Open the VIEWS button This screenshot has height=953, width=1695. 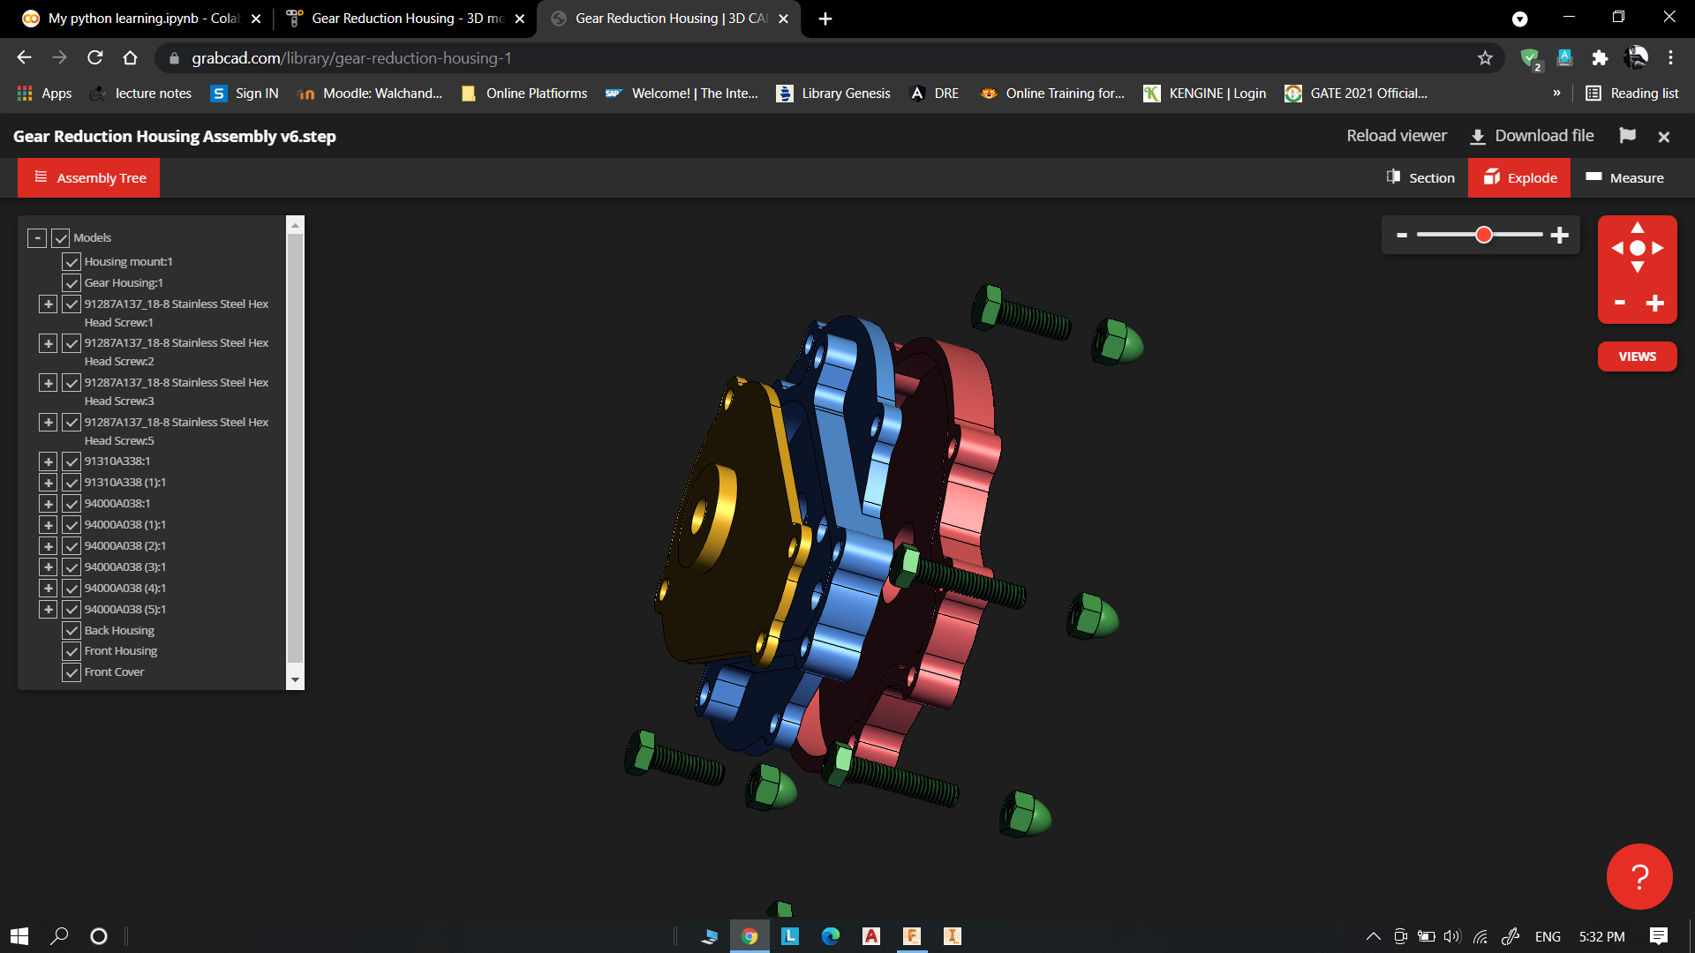1637,356
